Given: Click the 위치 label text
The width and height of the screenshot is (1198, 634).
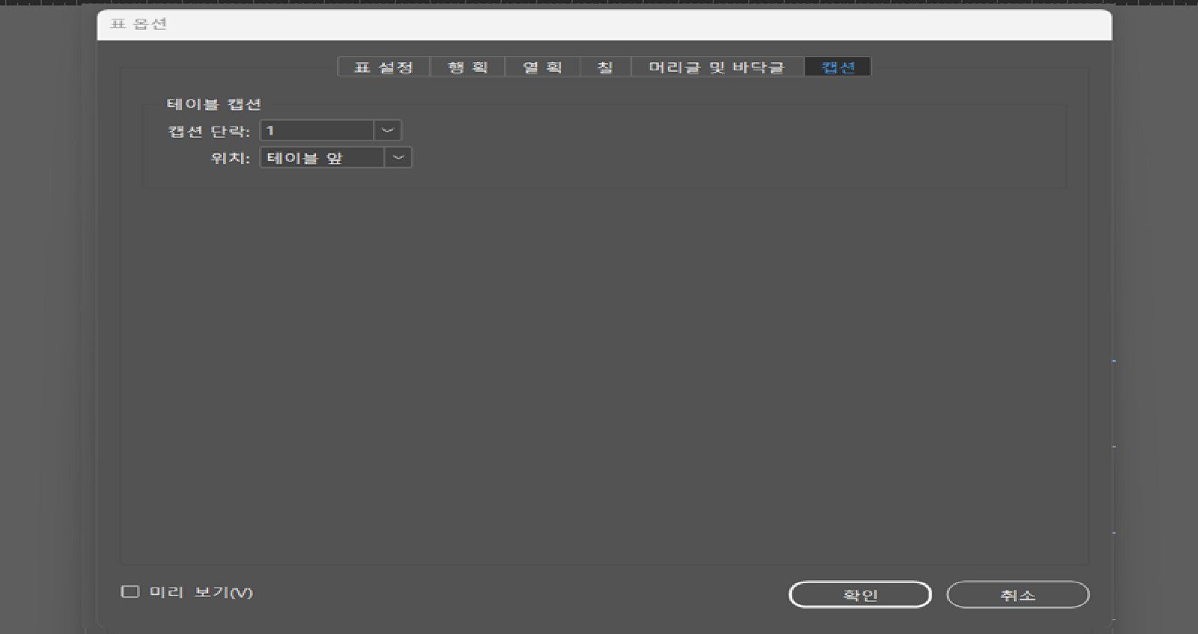Looking at the screenshot, I should pyautogui.click(x=230, y=158).
